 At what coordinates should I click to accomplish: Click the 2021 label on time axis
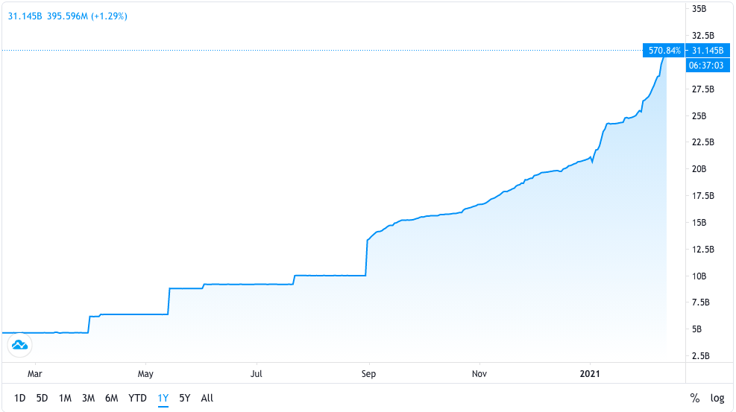tap(590, 373)
